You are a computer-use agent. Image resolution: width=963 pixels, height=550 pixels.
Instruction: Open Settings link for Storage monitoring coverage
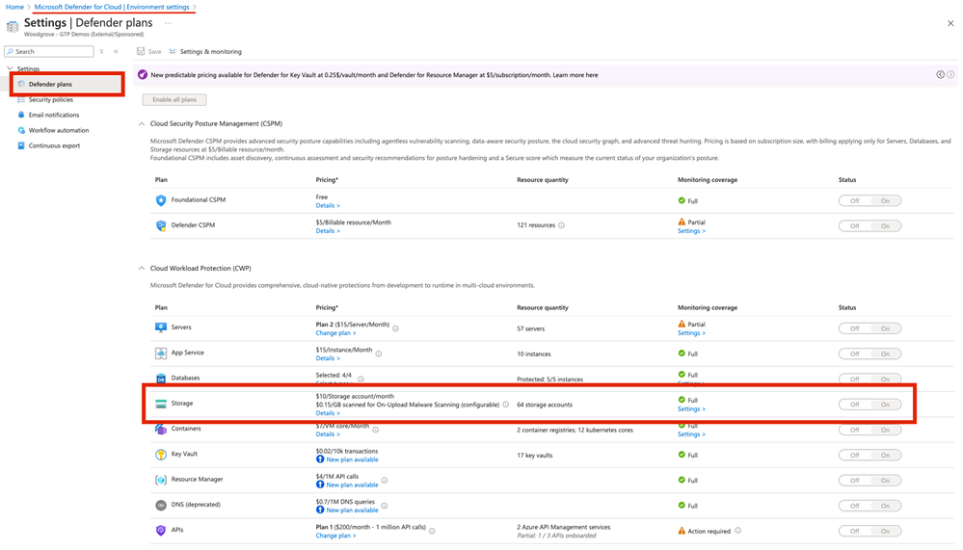(691, 408)
